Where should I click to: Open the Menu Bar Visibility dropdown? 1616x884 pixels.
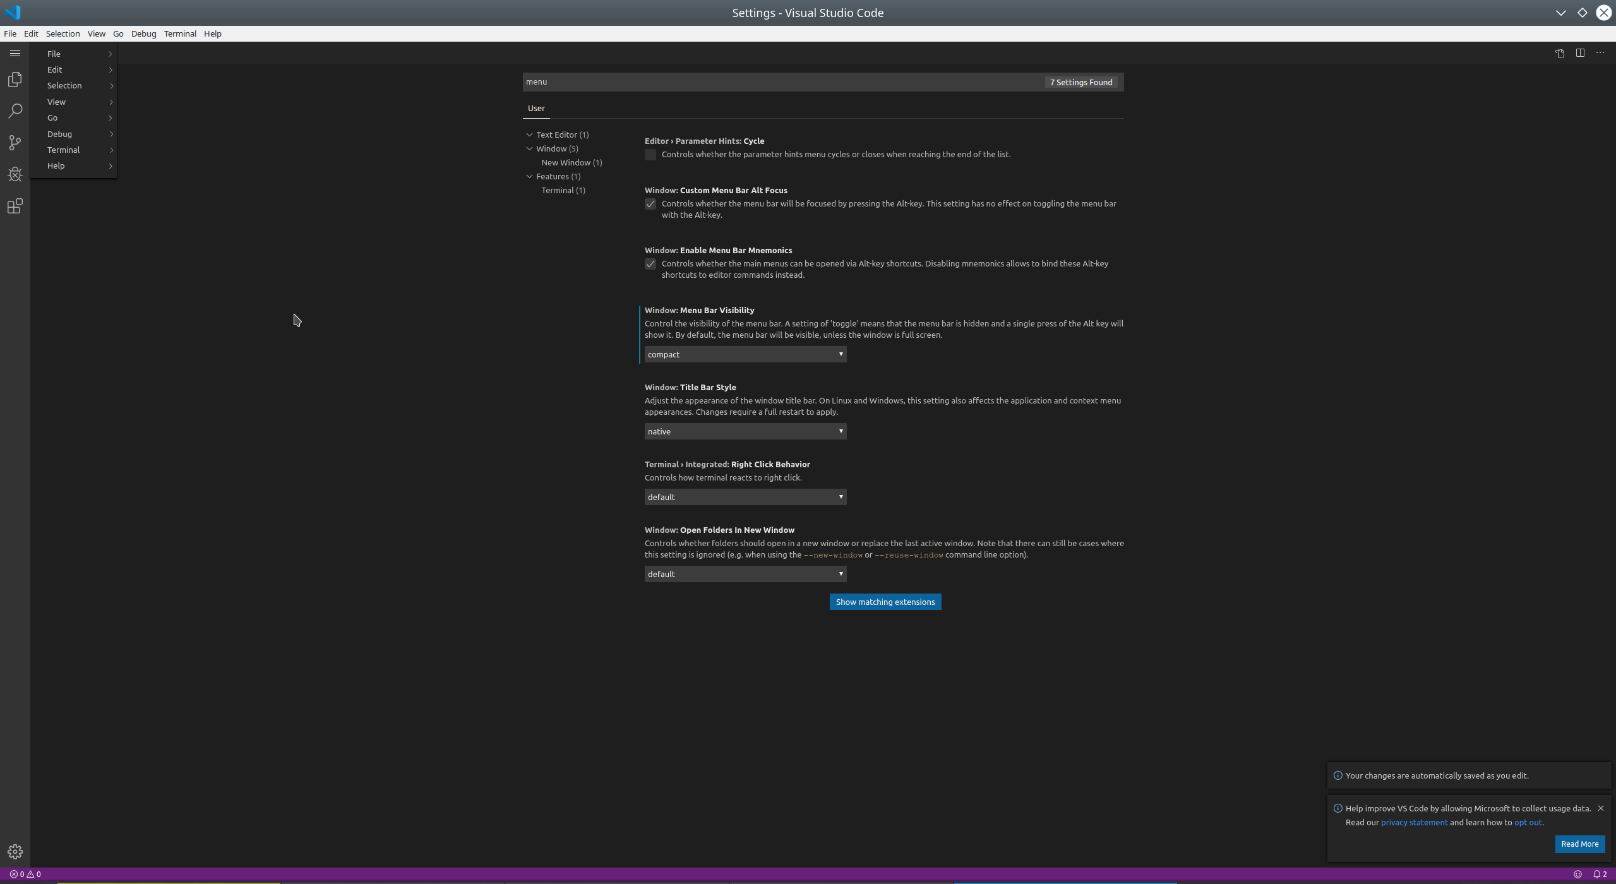(745, 354)
